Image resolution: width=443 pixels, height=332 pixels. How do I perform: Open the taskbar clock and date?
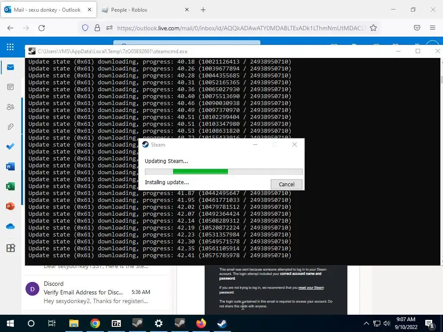[x=406, y=323]
